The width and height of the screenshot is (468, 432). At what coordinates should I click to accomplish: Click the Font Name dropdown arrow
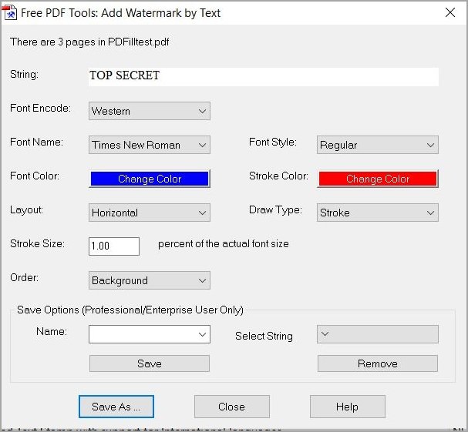tap(203, 145)
